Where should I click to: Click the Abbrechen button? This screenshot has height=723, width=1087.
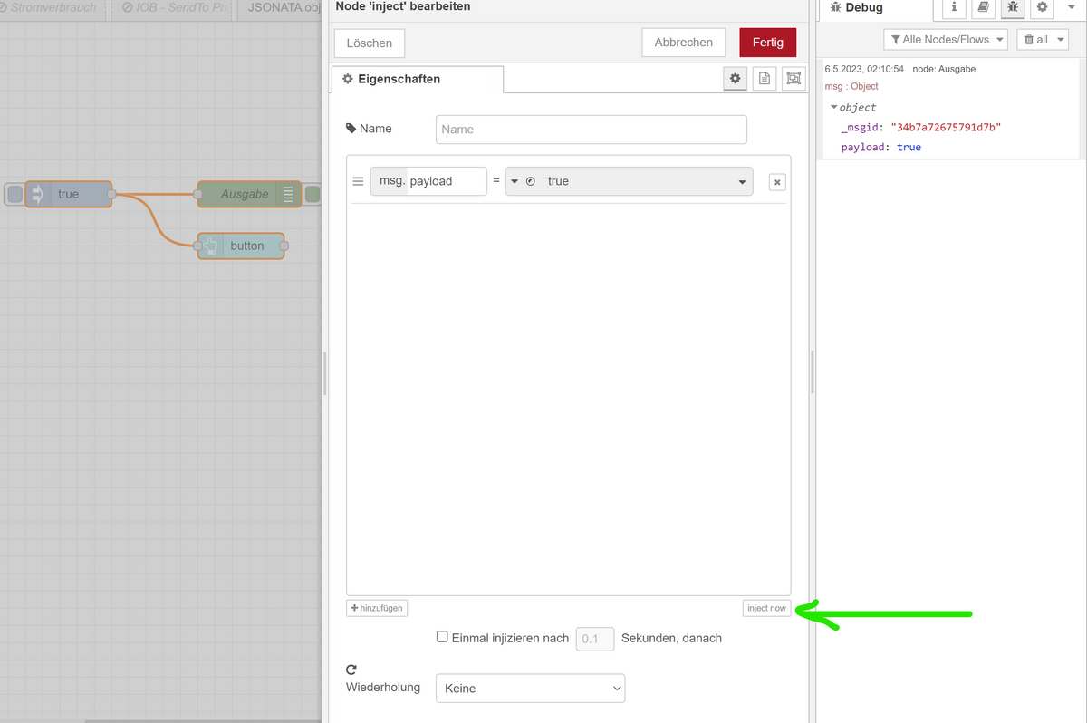(684, 43)
